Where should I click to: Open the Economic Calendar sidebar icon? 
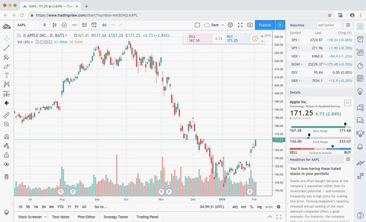click(360, 78)
